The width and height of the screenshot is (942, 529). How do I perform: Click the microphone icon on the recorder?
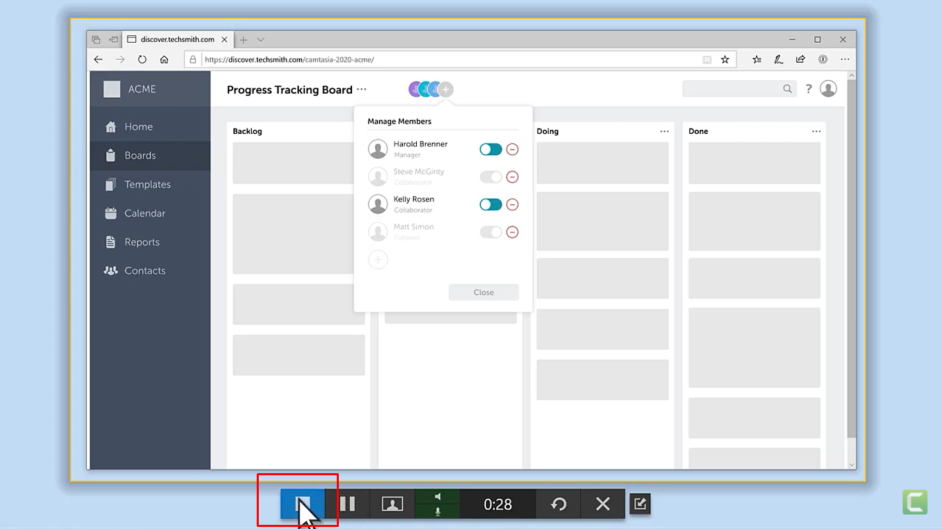coord(437,511)
